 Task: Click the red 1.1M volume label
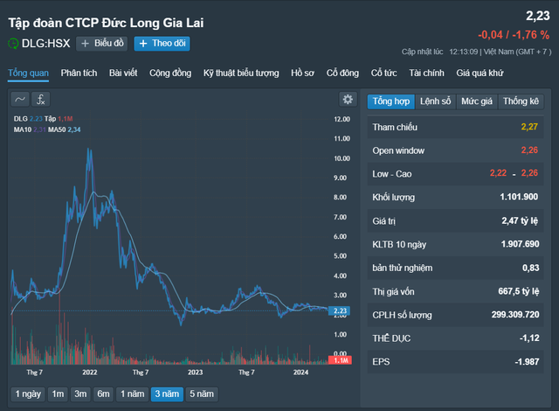(x=342, y=360)
